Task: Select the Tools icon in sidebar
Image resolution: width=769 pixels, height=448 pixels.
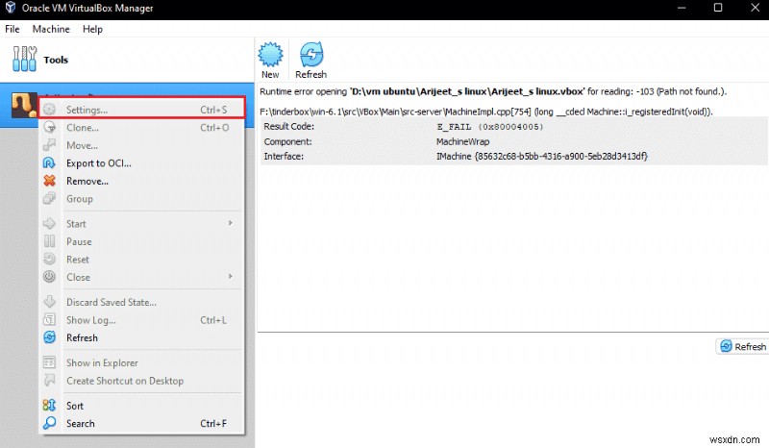Action: tap(24, 59)
